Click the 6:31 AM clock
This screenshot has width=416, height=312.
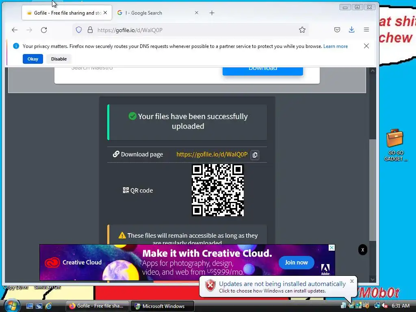(x=401, y=305)
